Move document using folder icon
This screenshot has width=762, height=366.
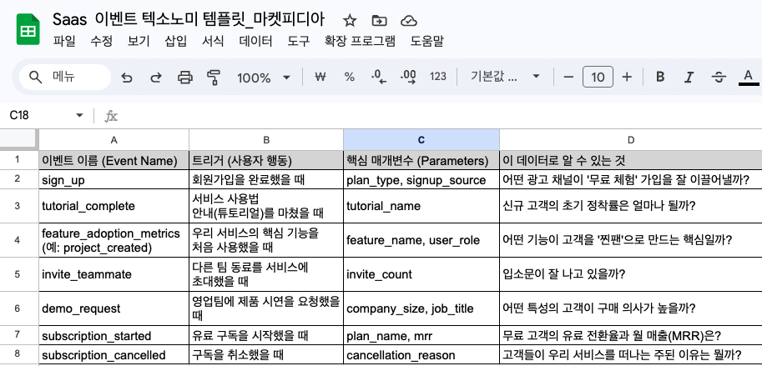(379, 20)
